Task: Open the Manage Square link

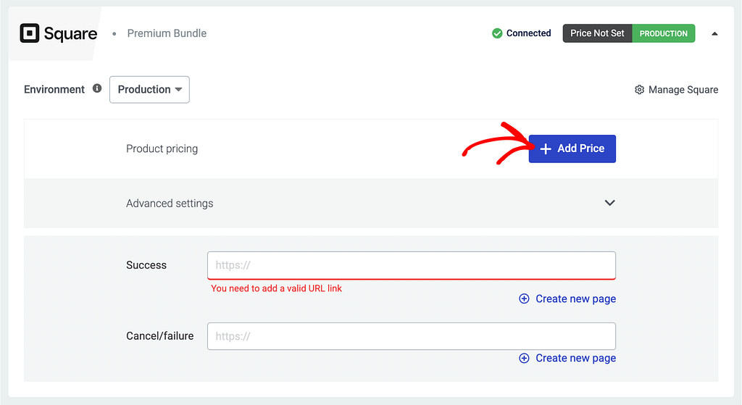Action: tap(683, 90)
